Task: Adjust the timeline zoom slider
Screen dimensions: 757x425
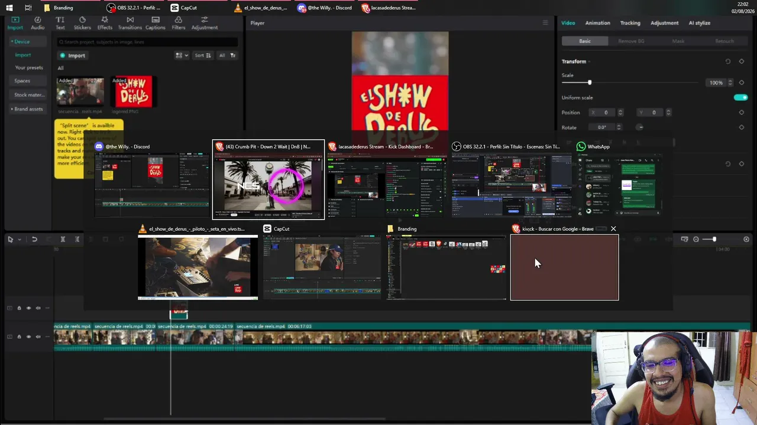Action: (x=714, y=239)
